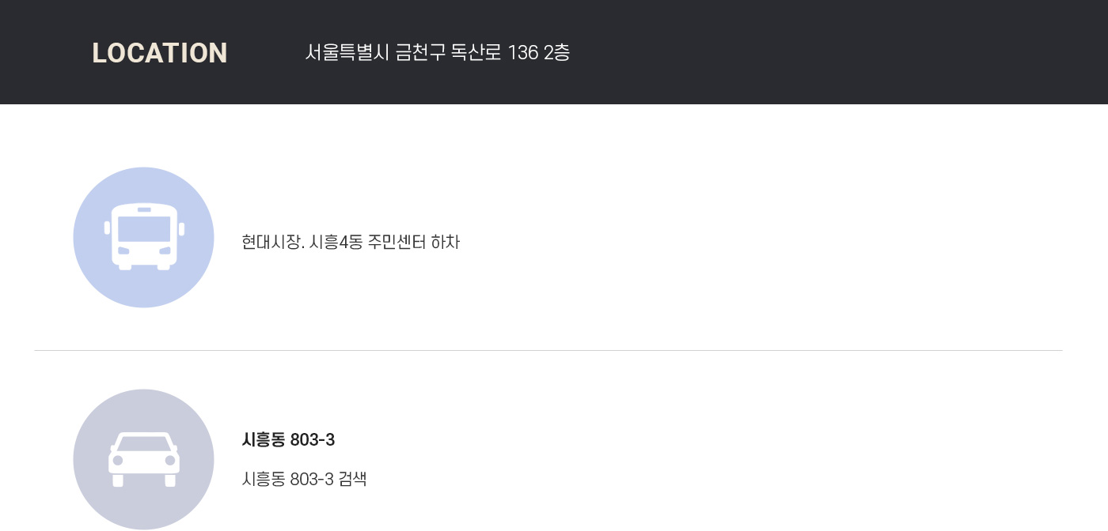This screenshot has width=1108, height=531.
Task: Click the car icon's right wheel
Action: (x=170, y=480)
